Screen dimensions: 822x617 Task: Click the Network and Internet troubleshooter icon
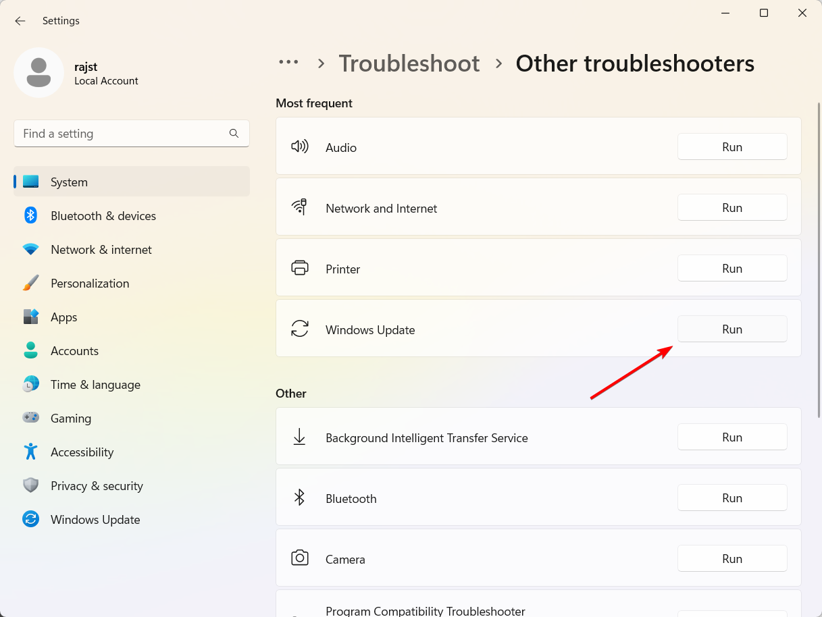coord(299,207)
